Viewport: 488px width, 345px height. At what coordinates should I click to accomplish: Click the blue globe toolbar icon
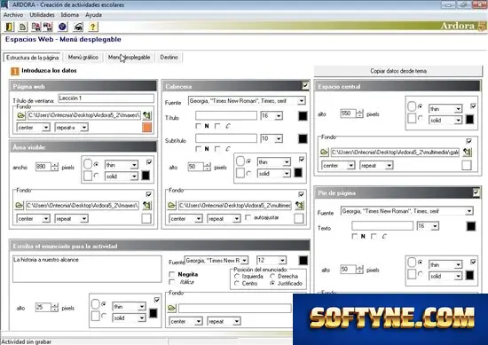pyautogui.click(x=62, y=27)
